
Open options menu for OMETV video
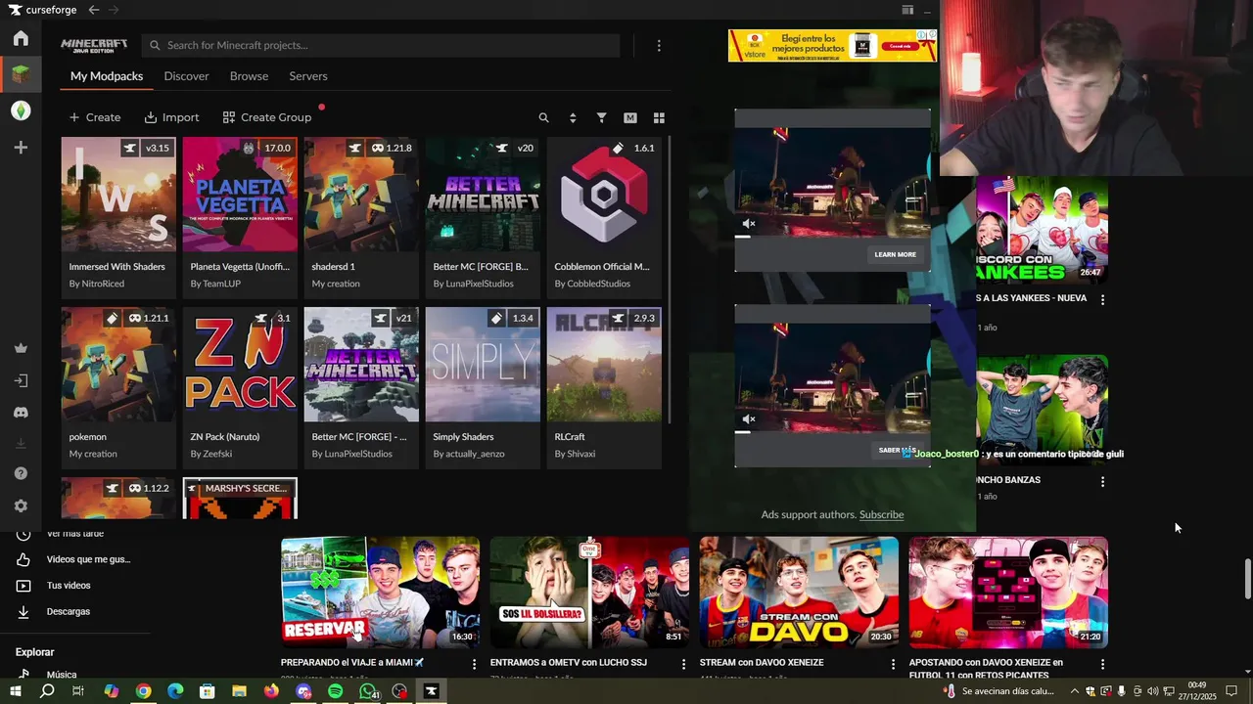pyautogui.click(x=684, y=664)
